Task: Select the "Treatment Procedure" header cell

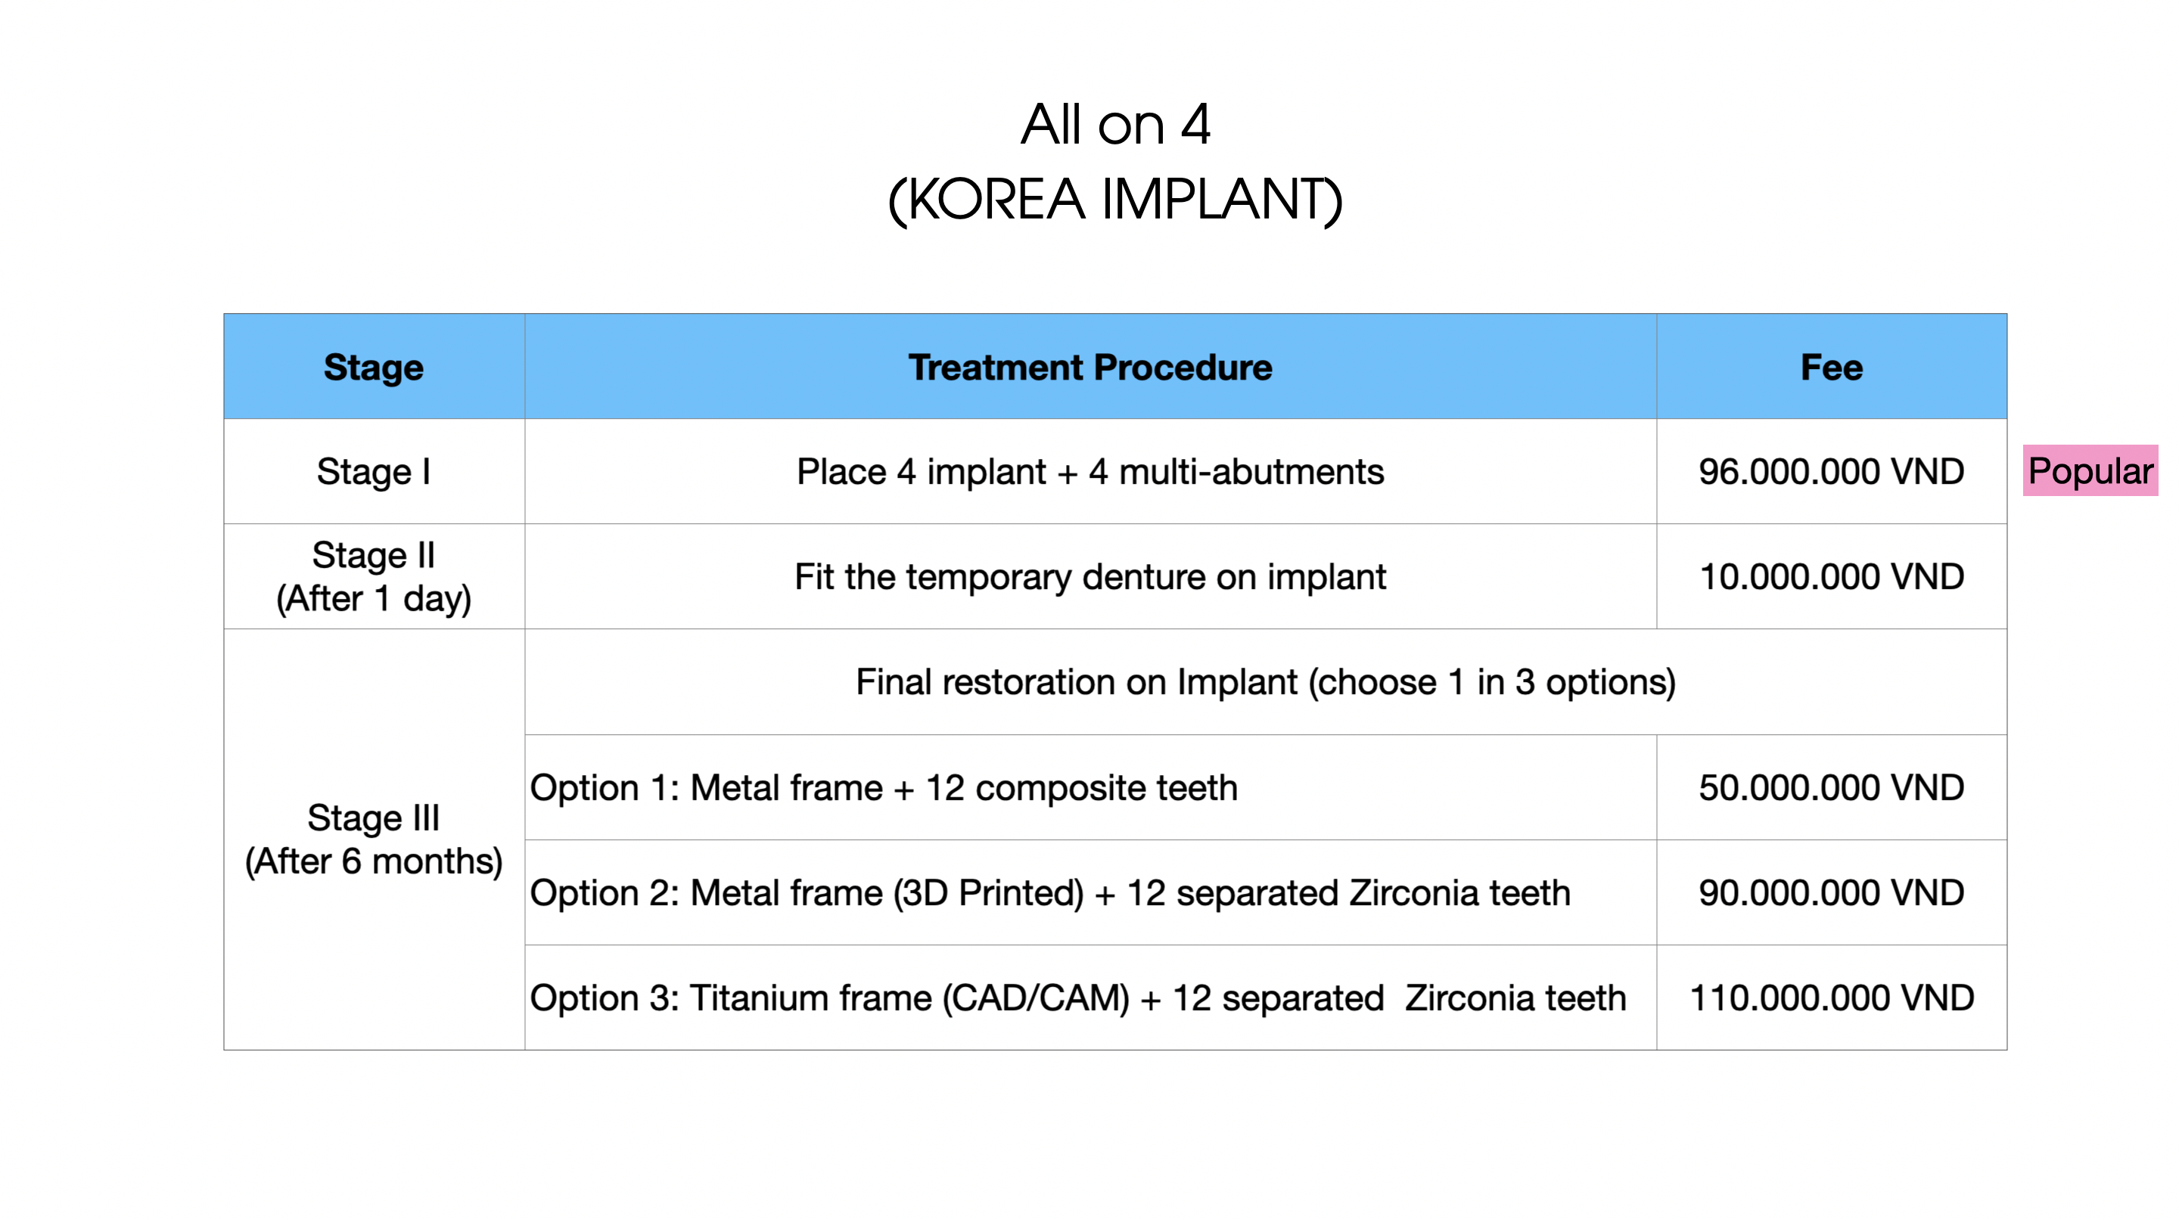Action: 1089,367
